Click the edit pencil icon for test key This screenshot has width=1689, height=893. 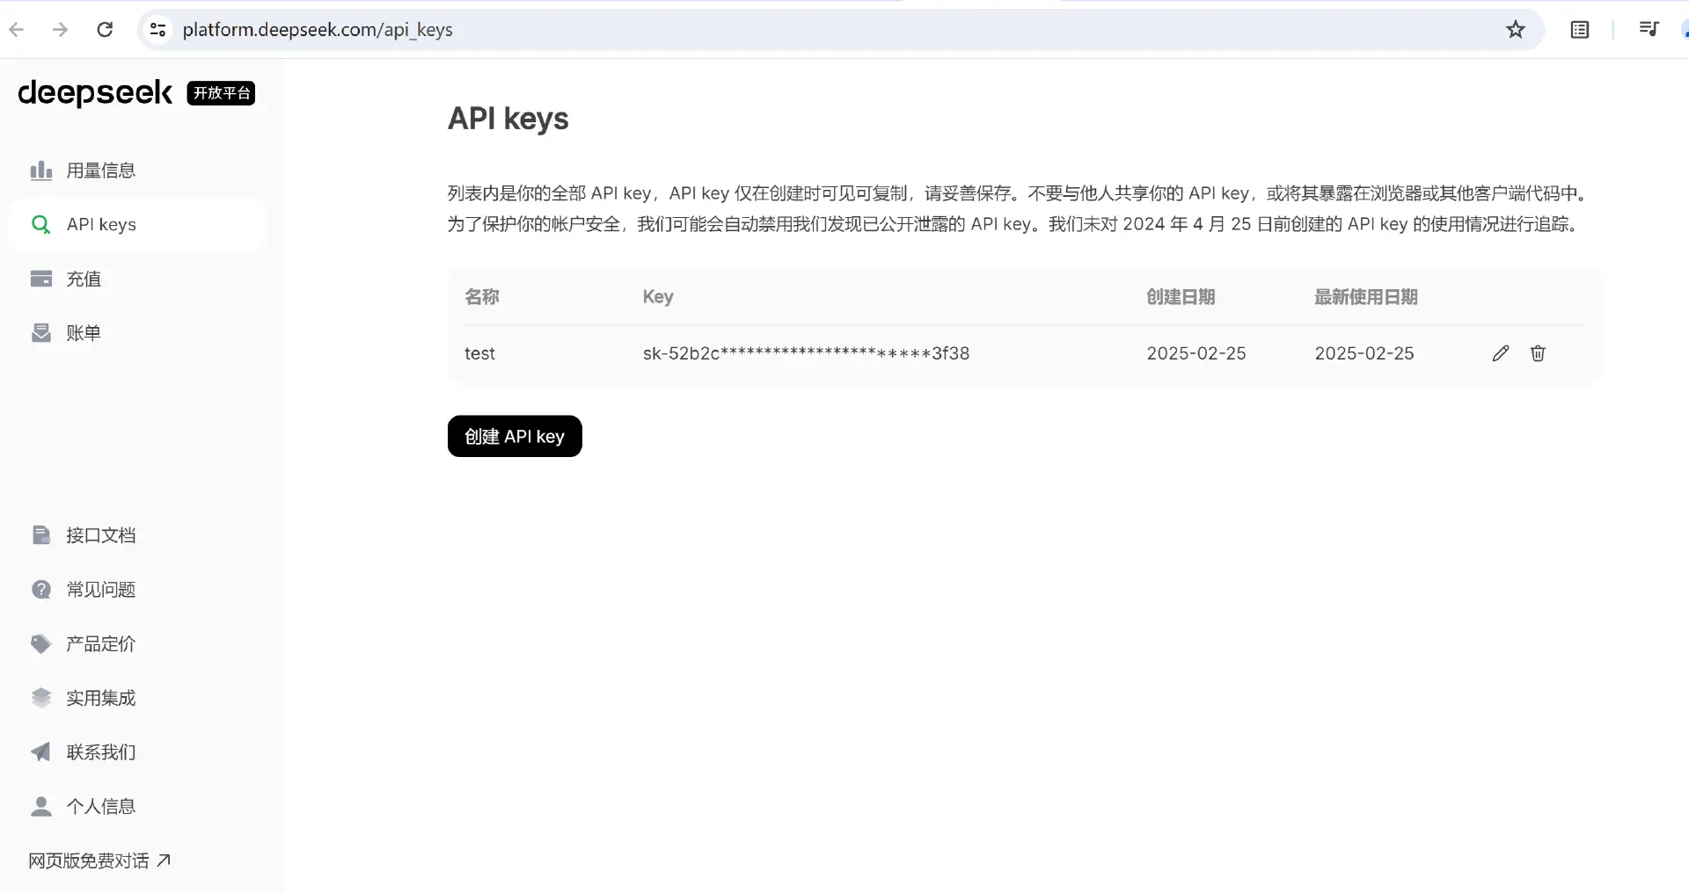(1501, 353)
